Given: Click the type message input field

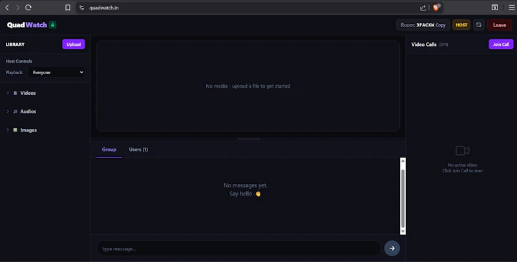Looking at the screenshot, I should (x=238, y=248).
